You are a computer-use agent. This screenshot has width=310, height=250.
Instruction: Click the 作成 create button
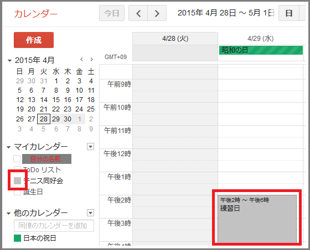pos(34,40)
